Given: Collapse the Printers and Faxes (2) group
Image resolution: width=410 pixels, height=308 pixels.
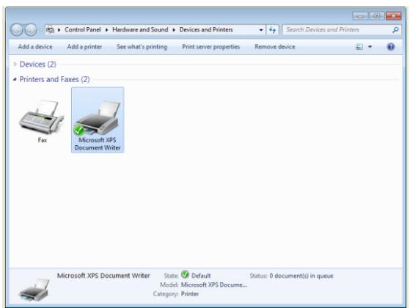Looking at the screenshot, I should coord(15,79).
